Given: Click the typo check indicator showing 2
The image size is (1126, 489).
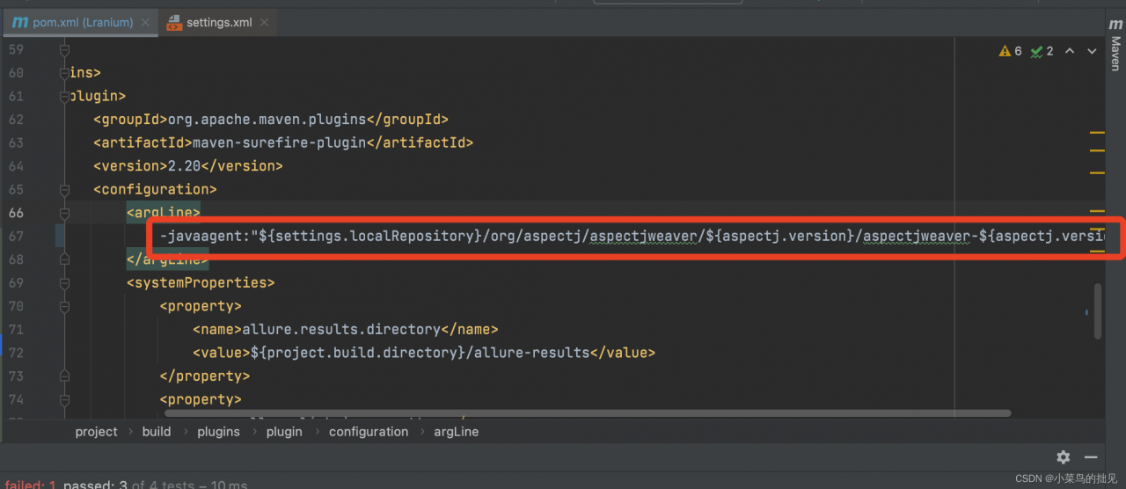Looking at the screenshot, I should 1042,51.
